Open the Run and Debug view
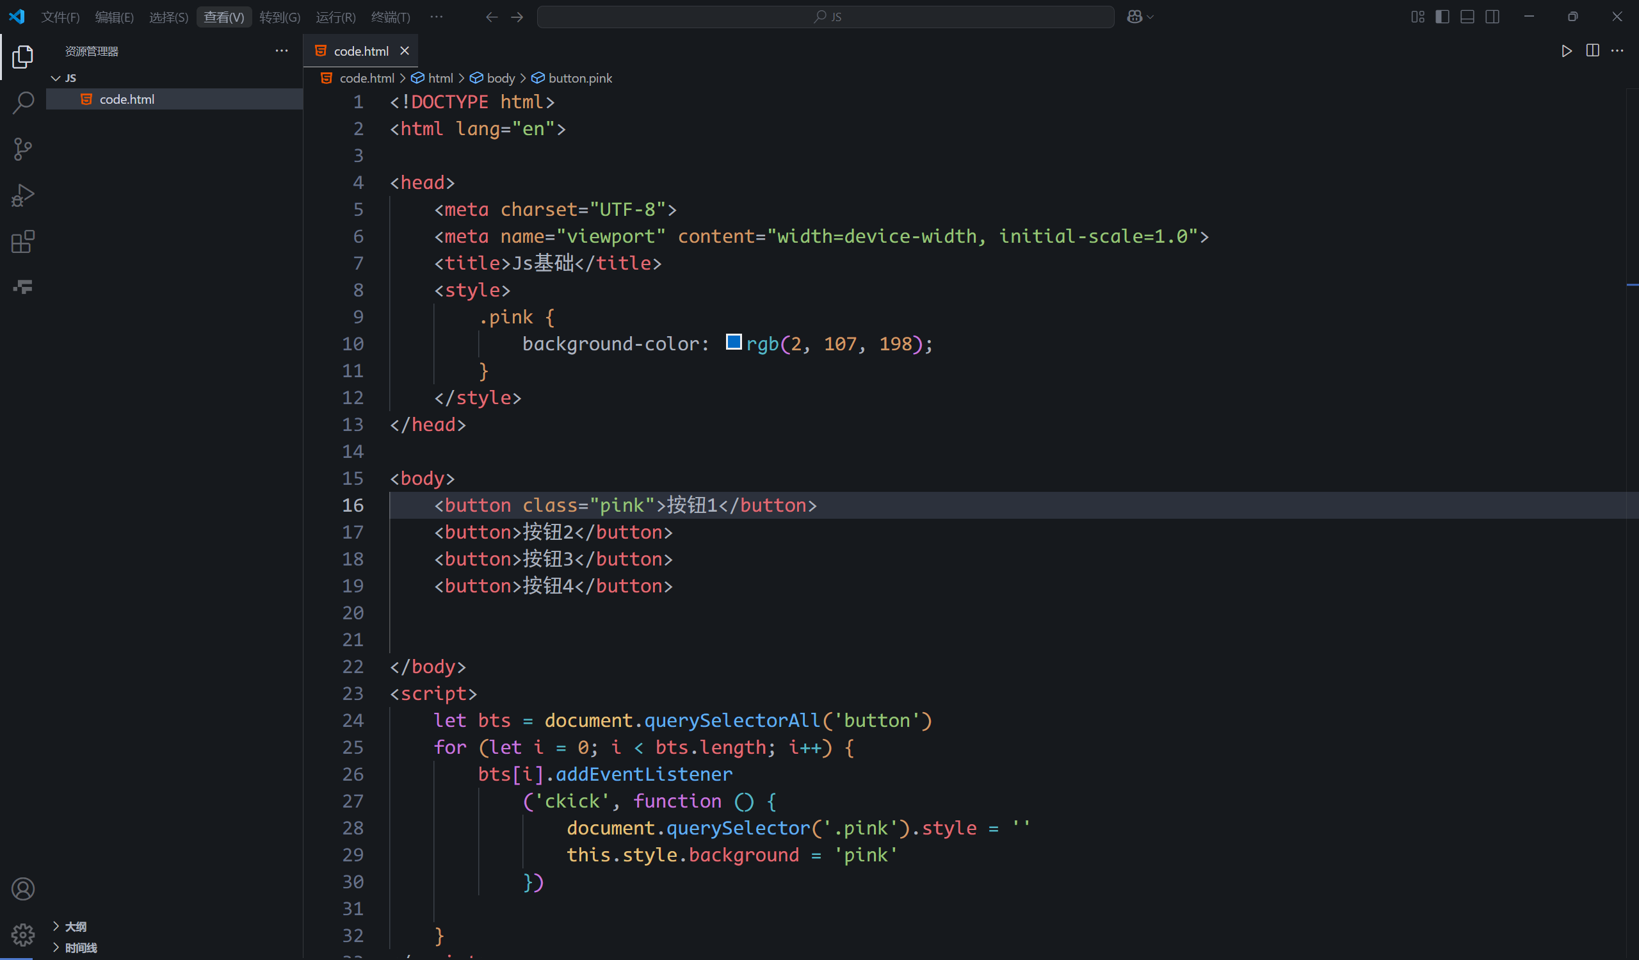The image size is (1639, 960). coord(23,195)
